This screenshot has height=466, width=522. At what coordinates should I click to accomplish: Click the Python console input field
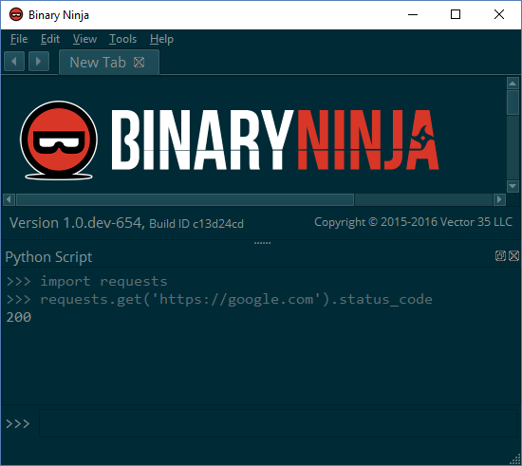tap(278, 423)
